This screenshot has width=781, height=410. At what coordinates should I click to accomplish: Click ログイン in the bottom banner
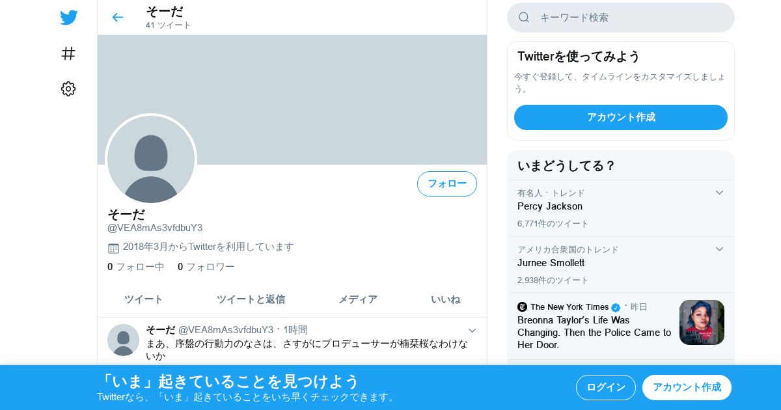(x=606, y=387)
